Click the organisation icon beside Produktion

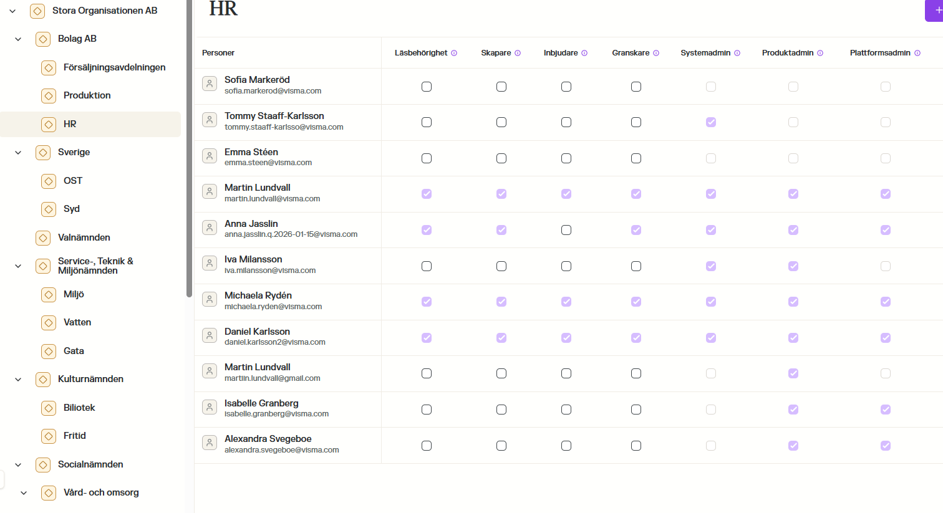[49, 95]
